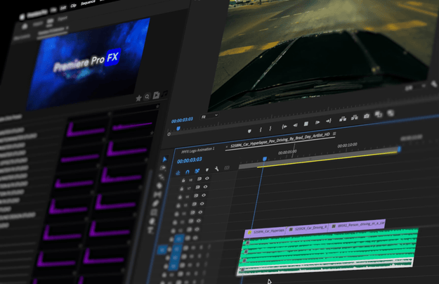This screenshot has width=439, height=284.
Task: Click the video preview play icon under thumbnail
Action: [x=156, y=95]
